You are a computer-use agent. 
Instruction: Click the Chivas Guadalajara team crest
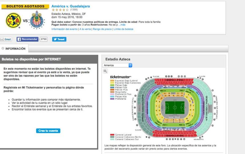pos(36,20)
